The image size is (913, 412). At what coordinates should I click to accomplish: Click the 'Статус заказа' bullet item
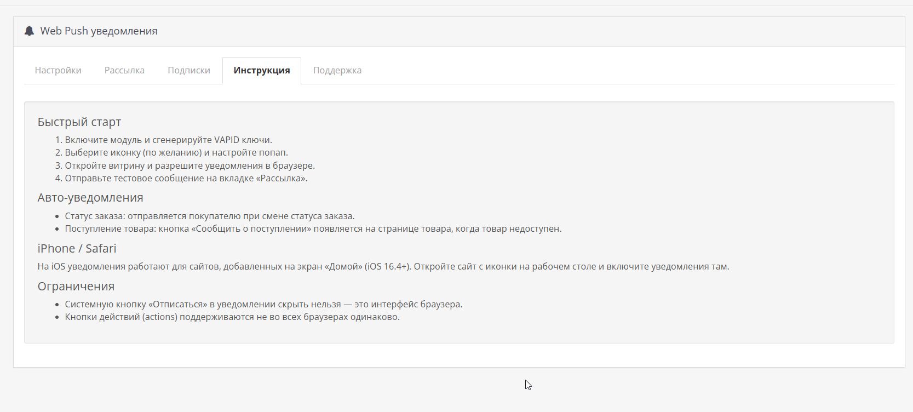point(209,216)
